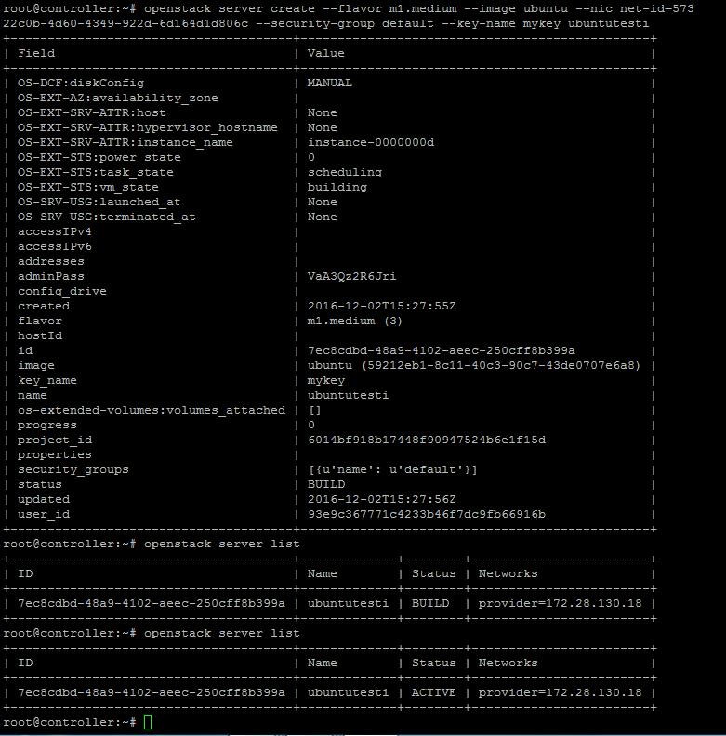The height and width of the screenshot is (736, 726).
Task: Click the ubuntu image value with its UUID
Action: (474, 365)
